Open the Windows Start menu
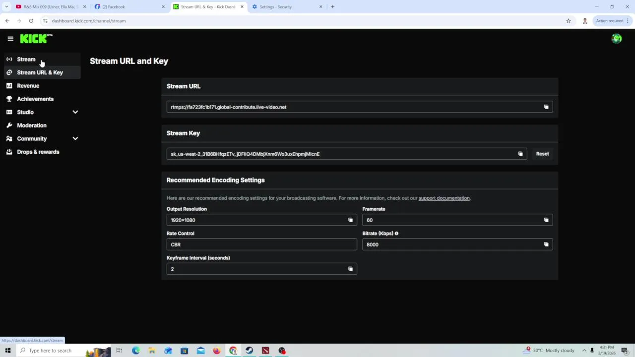 point(7,351)
